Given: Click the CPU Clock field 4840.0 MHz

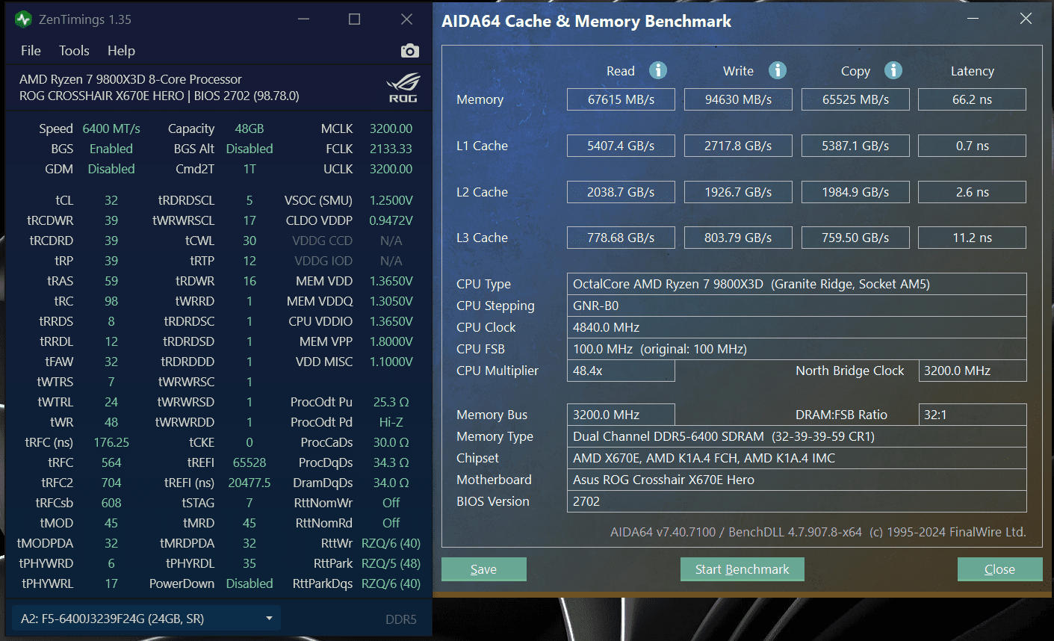Looking at the screenshot, I should click(x=797, y=327).
